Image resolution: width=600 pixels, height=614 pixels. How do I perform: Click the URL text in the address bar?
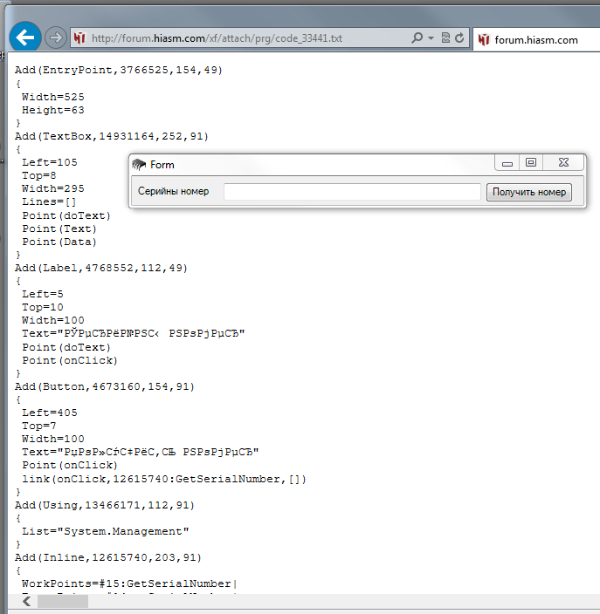(x=217, y=38)
